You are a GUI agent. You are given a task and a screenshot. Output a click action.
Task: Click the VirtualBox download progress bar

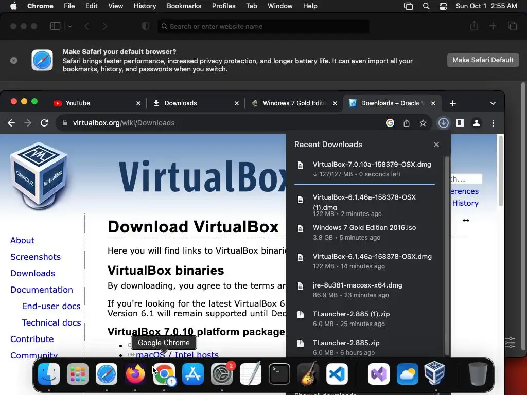point(365,184)
